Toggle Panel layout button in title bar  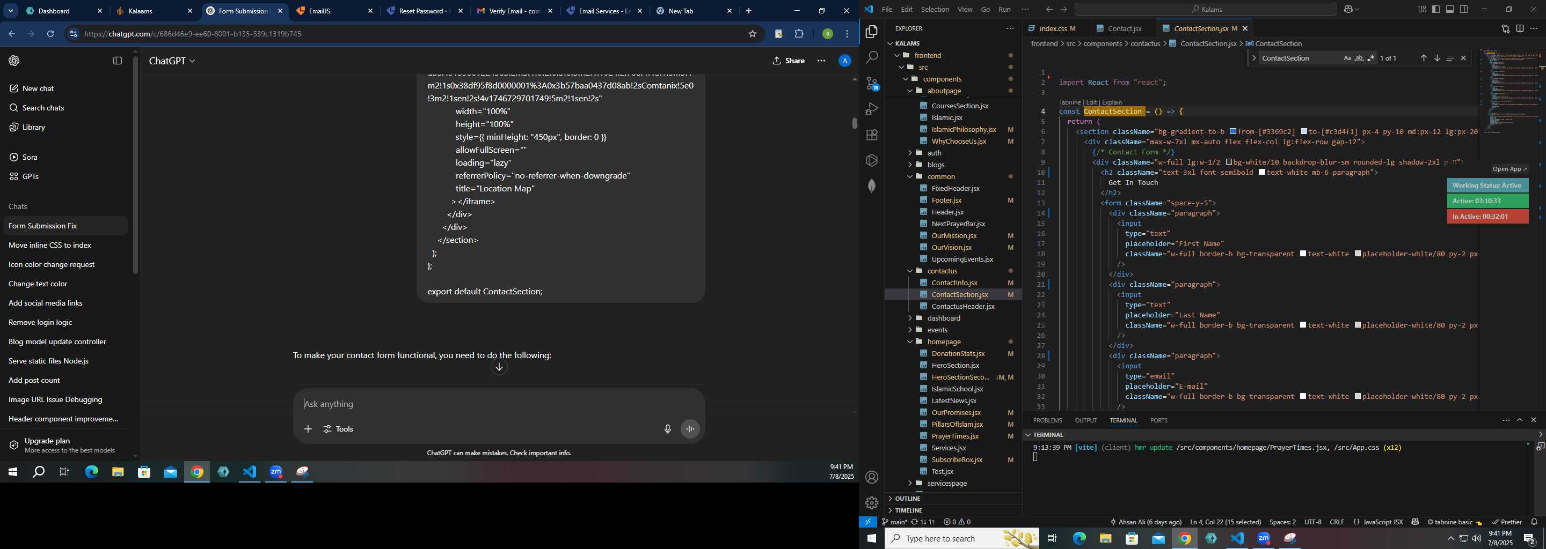1450,10
